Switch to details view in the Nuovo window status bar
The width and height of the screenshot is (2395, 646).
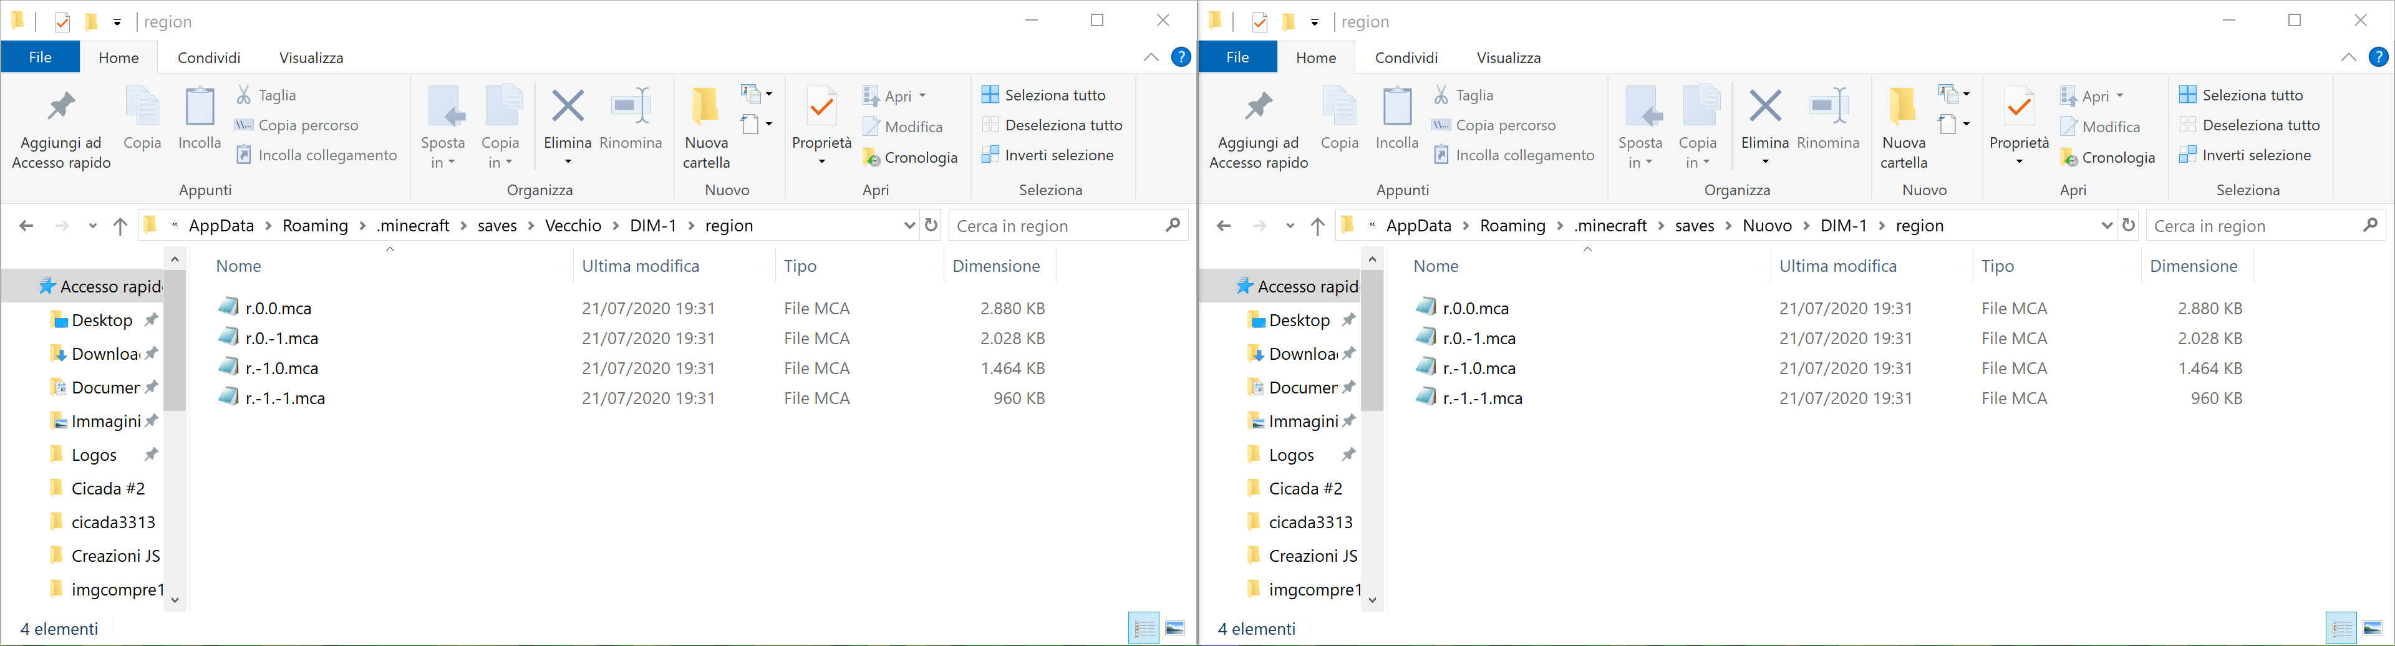point(2341,629)
